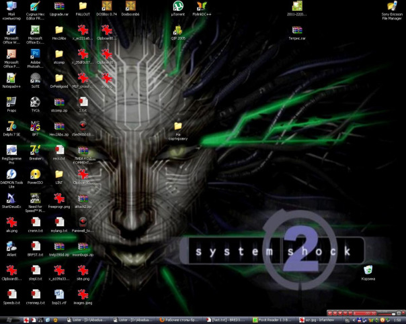Select the aki.png image file
Viewport: 406px width, 324px height.
point(11,225)
